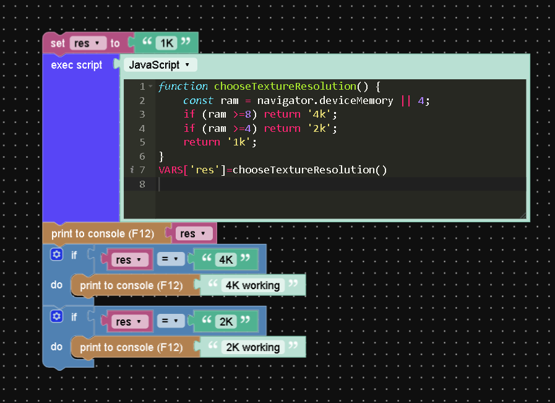This screenshot has width=555, height=403.
Task: Edit the "2K working" text field
Action: (252, 347)
